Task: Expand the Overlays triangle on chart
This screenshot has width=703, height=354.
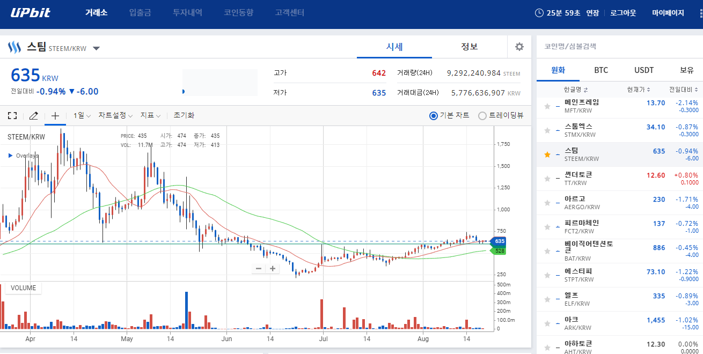Action: pos(11,156)
